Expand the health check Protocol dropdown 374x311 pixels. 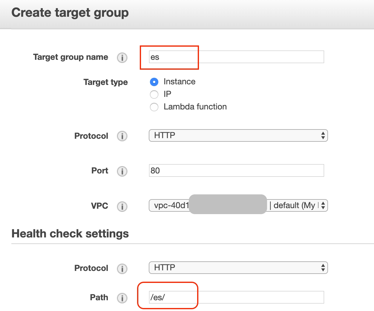[x=238, y=268]
